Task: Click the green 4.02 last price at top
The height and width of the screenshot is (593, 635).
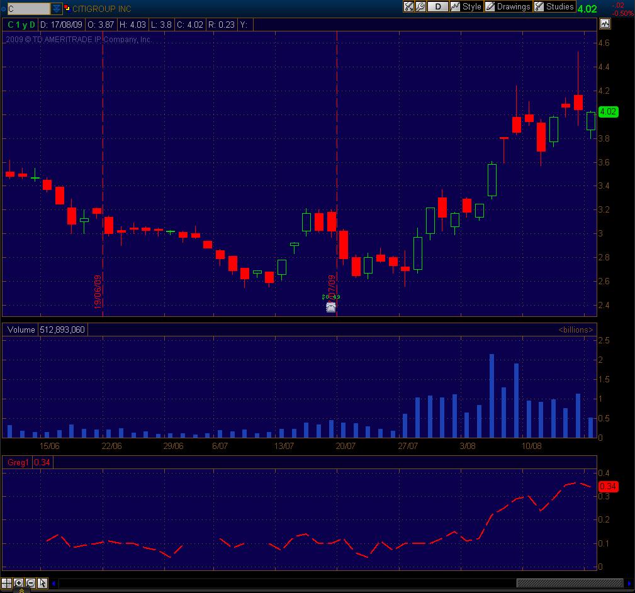Action: 587,9
